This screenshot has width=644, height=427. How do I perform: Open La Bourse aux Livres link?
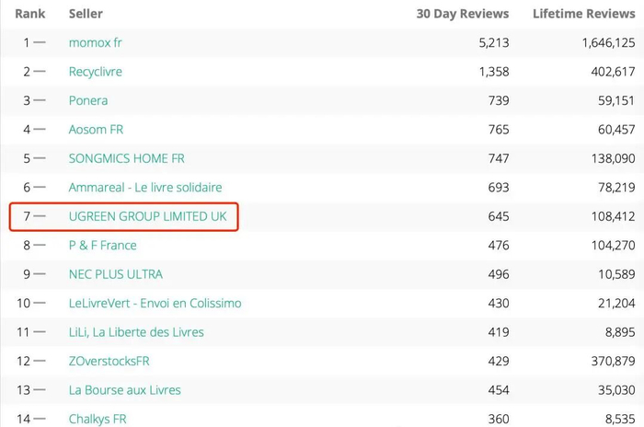125,390
